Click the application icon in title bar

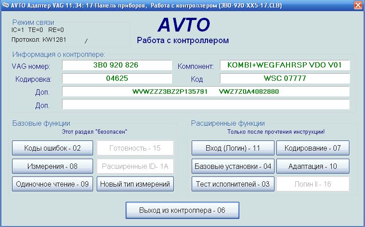(5, 5)
